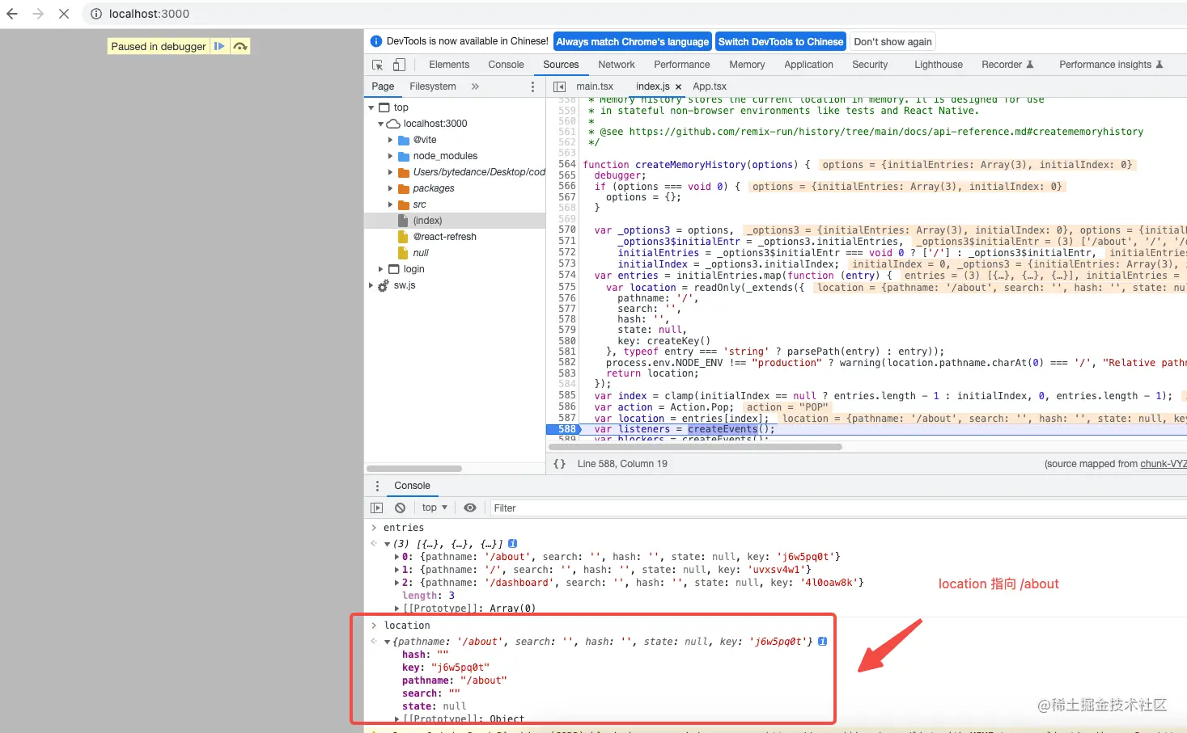Select the Filesystem navigator tab
The image size is (1187, 733).
433,86
